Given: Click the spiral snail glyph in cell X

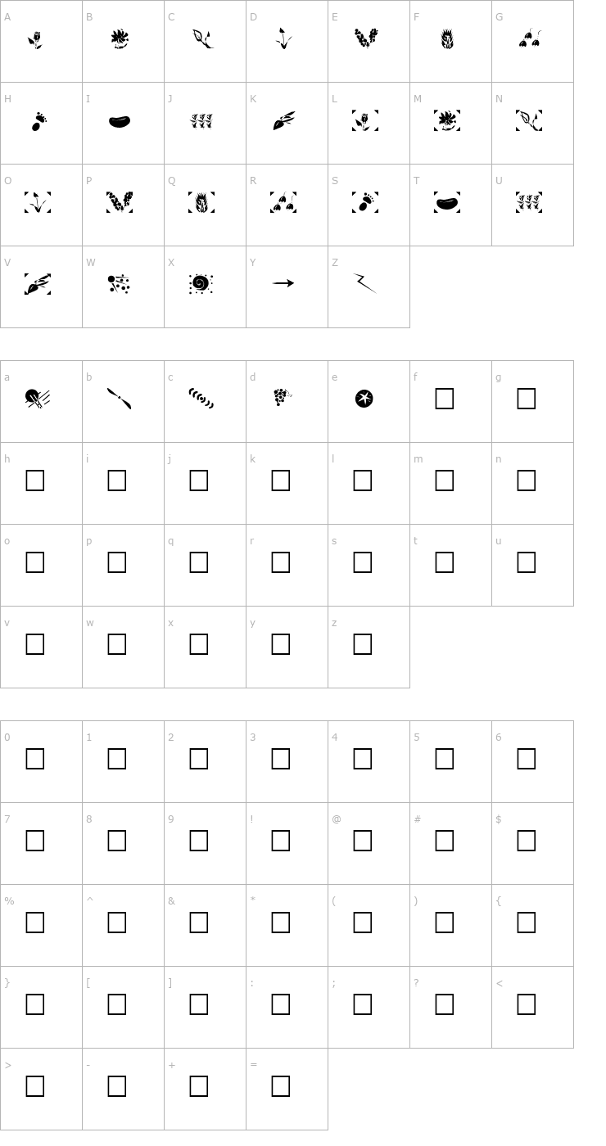Looking at the screenshot, I should (x=201, y=284).
